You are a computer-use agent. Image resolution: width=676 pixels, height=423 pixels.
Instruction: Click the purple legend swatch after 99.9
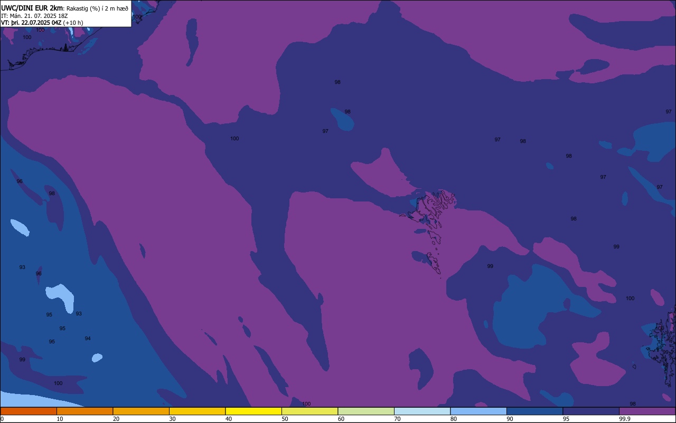(x=647, y=411)
